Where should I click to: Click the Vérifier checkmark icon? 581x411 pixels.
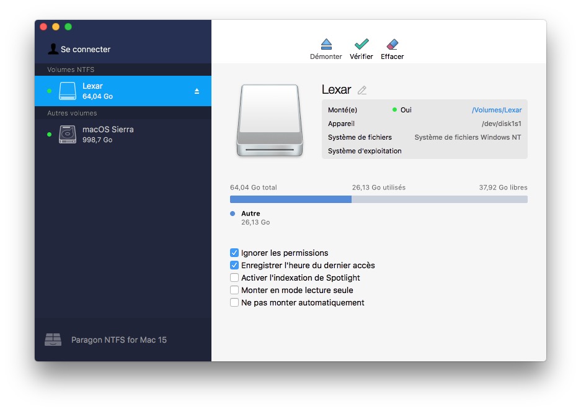coord(361,44)
